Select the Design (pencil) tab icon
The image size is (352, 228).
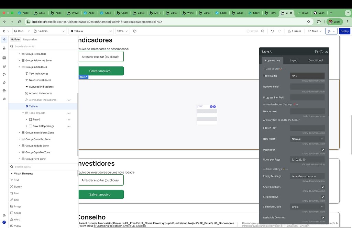(x=3, y=39)
